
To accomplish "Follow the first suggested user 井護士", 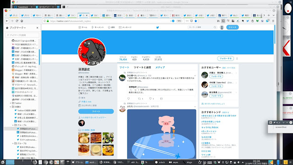I will (x=216, y=77).
